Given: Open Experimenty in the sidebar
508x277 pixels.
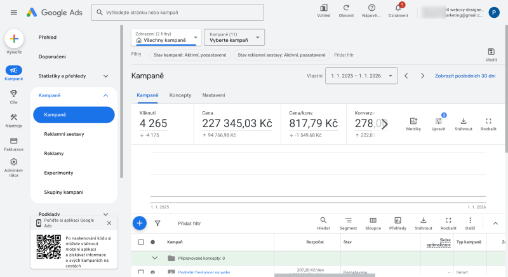Looking at the screenshot, I should coord(58,173).
